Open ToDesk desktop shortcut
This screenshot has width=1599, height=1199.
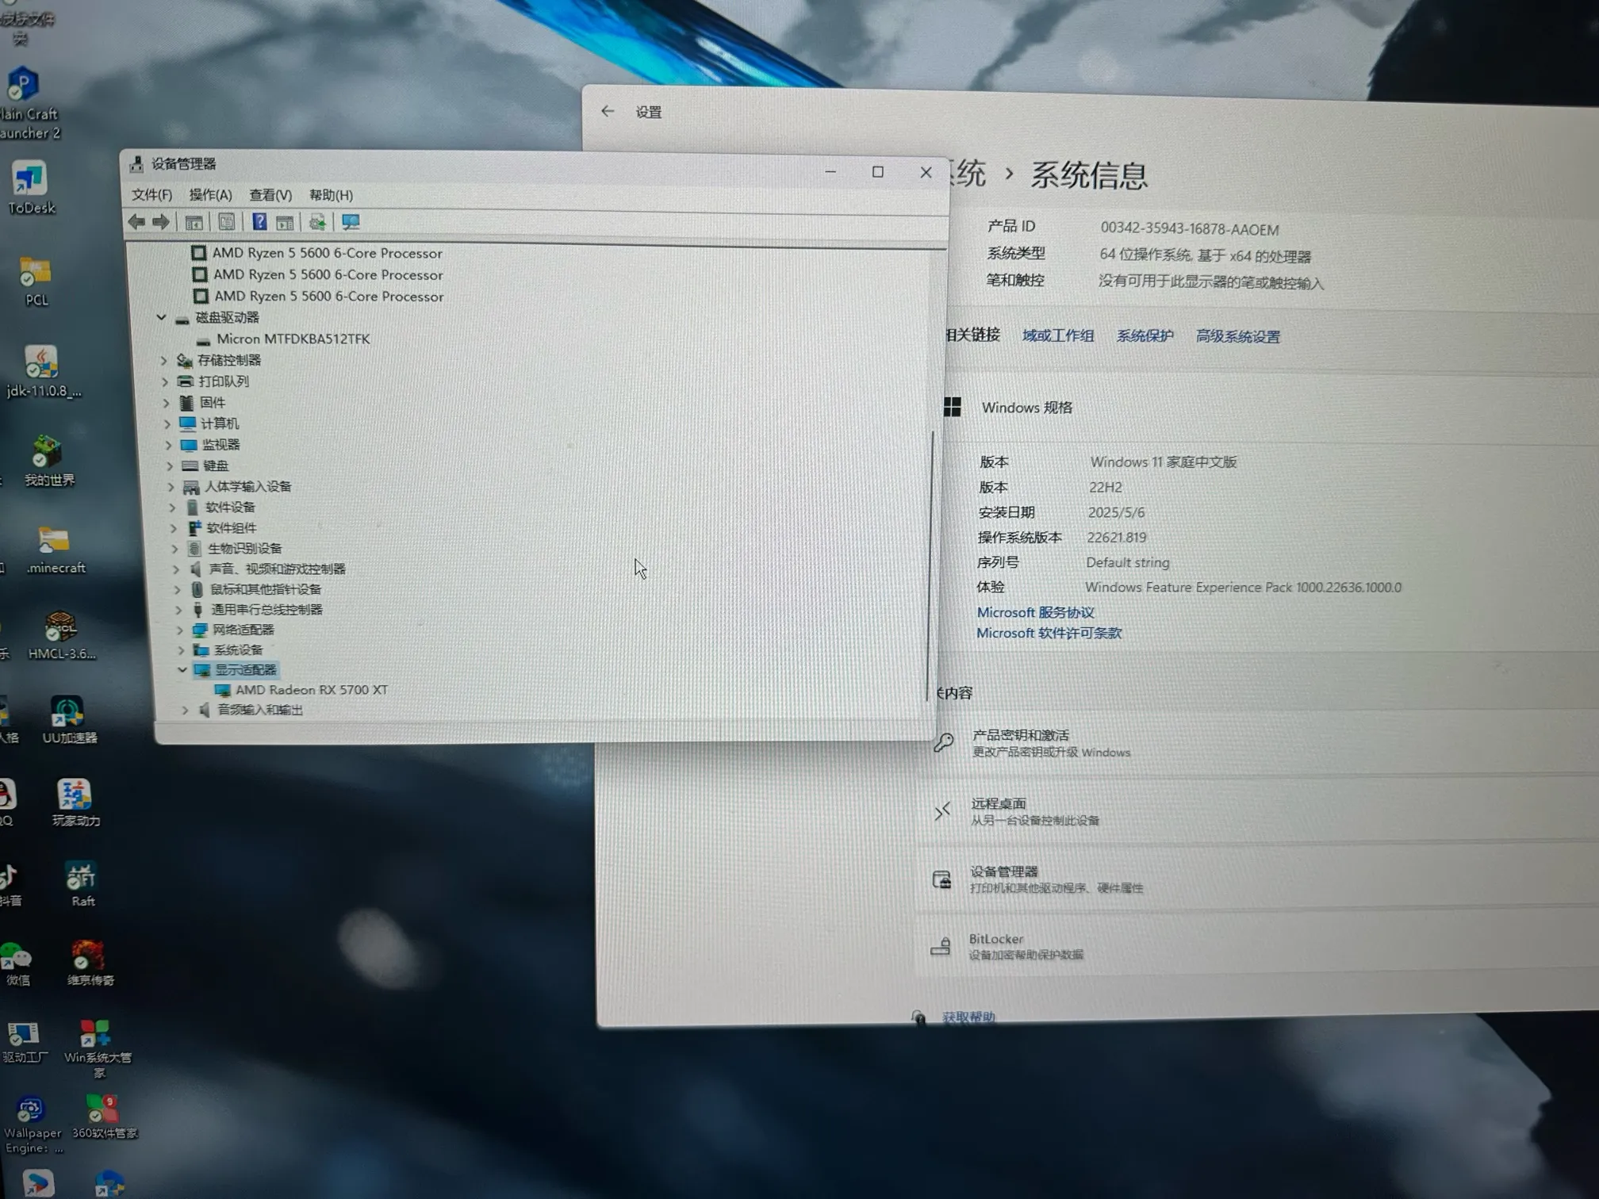[x=31, y=188]
